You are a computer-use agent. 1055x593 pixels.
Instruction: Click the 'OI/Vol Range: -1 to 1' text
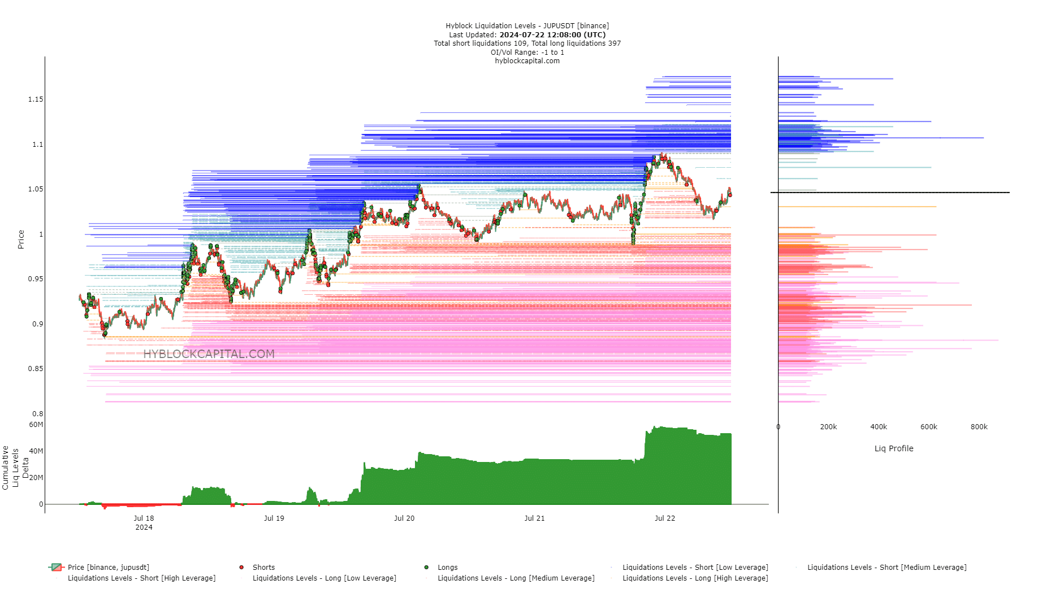[x=527, y=52]
